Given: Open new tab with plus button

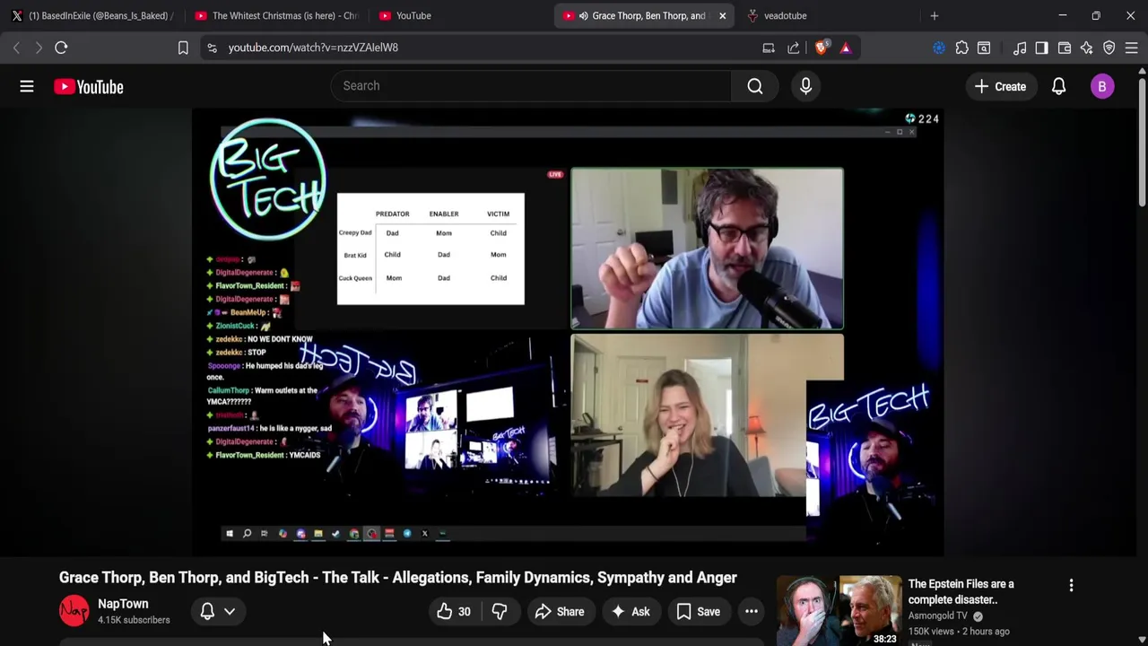Looking at the screenshot, I should [x=935, y=15].
